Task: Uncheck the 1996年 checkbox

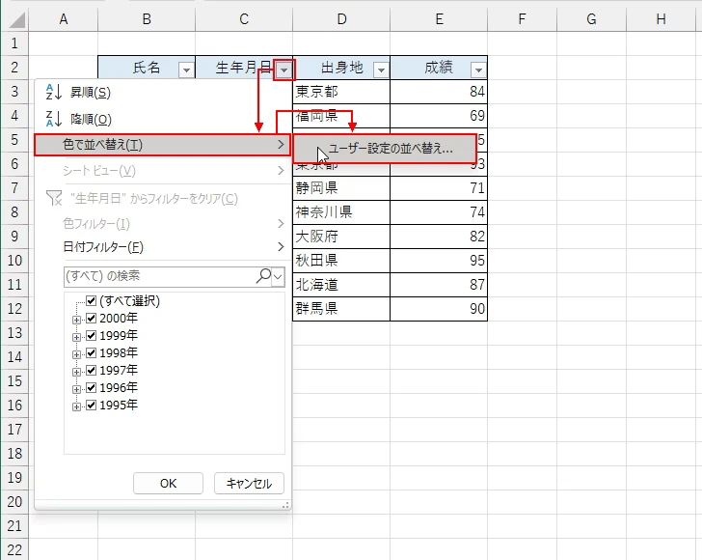Action: click(91, 387)
